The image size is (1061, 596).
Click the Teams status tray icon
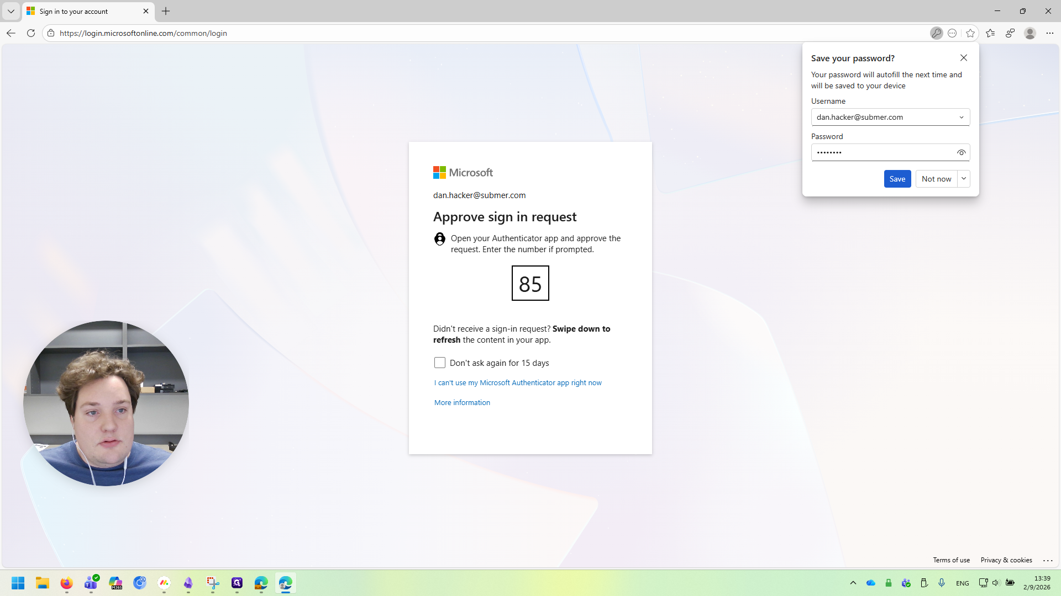click(x=906, y=583)
